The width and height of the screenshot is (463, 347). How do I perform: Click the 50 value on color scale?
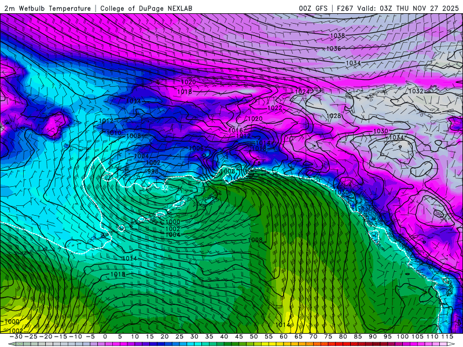(253, 337)
